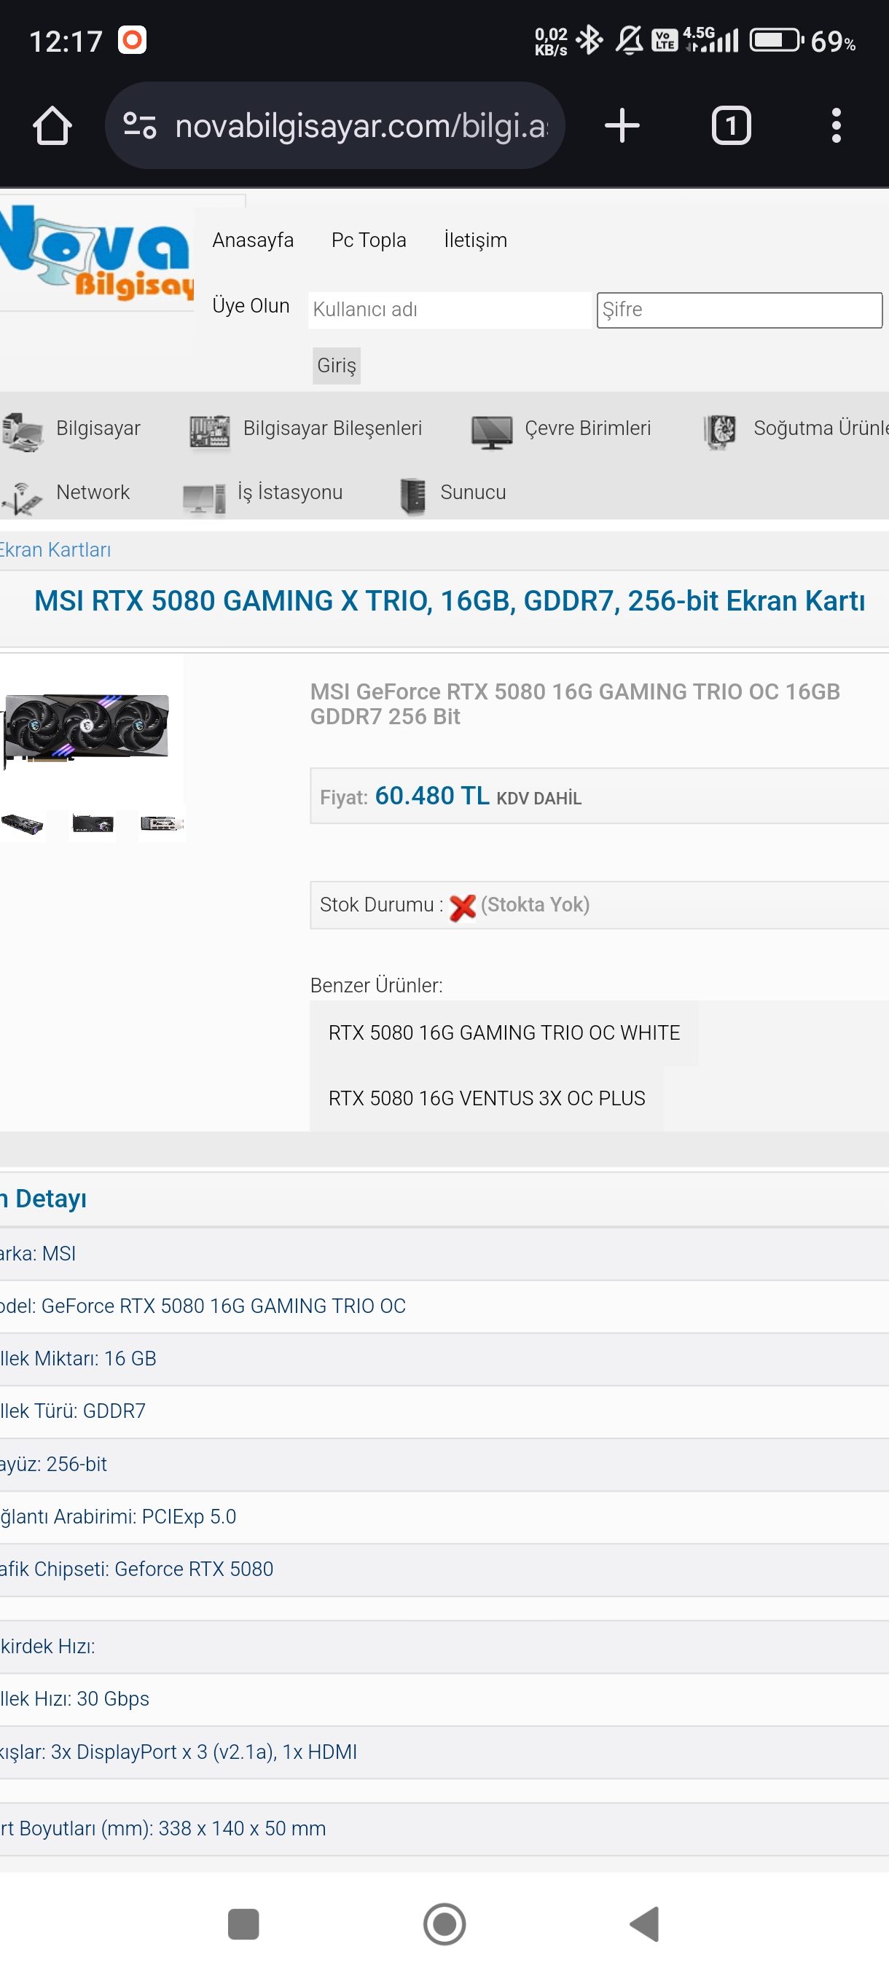Tap the Android back navigation button
This screenshot has width=889, height=1976.
tap(644, 1924)
